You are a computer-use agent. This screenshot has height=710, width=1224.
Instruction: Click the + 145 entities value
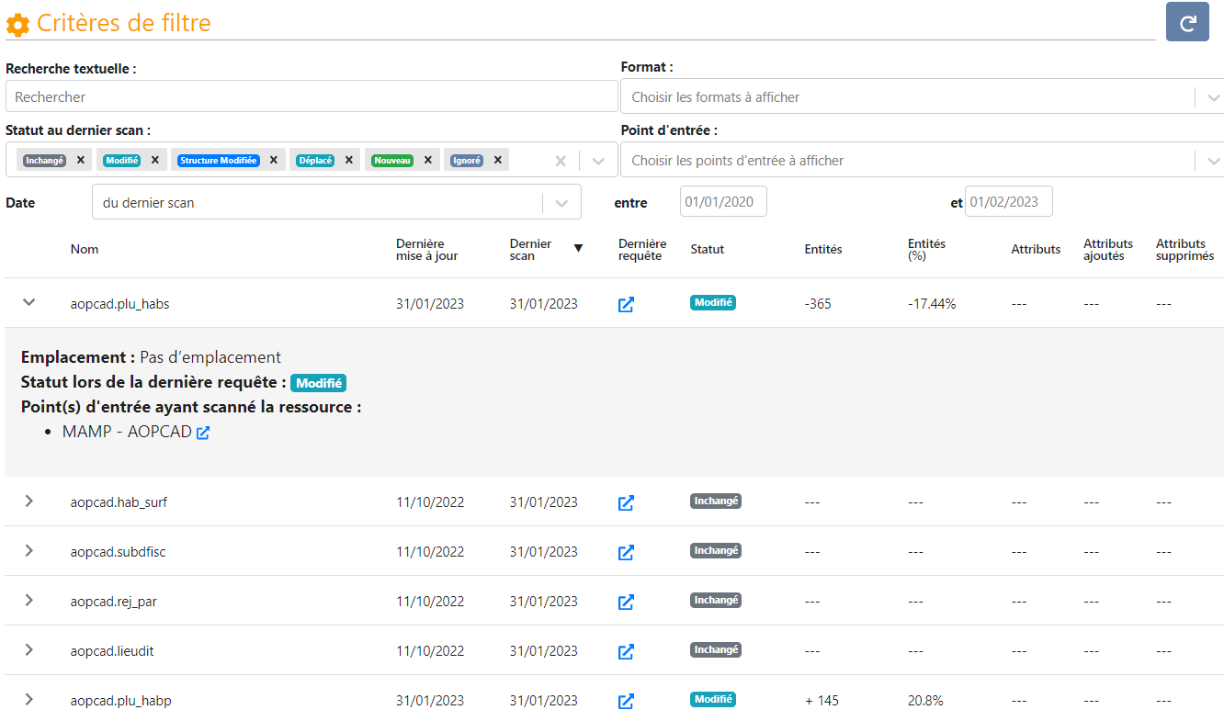822,701
